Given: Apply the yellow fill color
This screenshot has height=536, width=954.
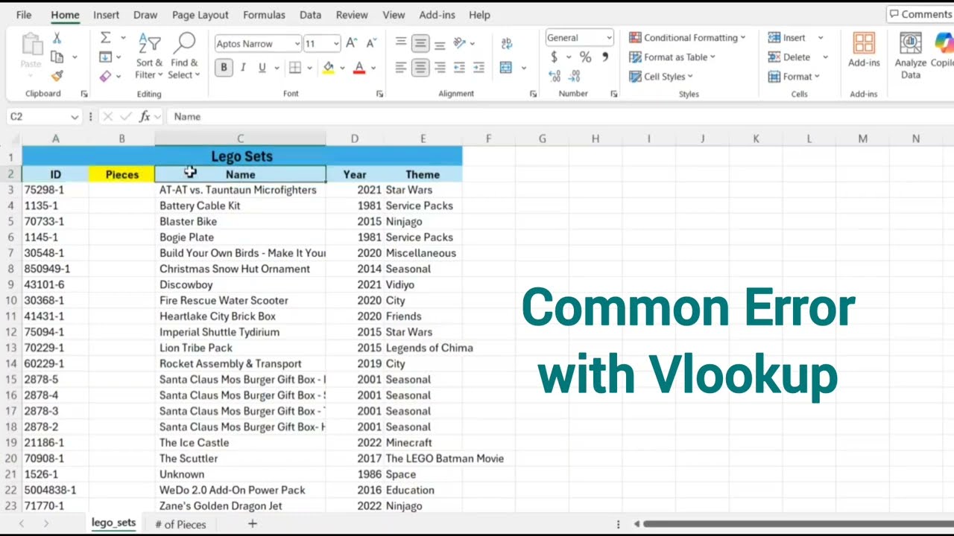Looking at the screenshot, I should coord(329,68).
